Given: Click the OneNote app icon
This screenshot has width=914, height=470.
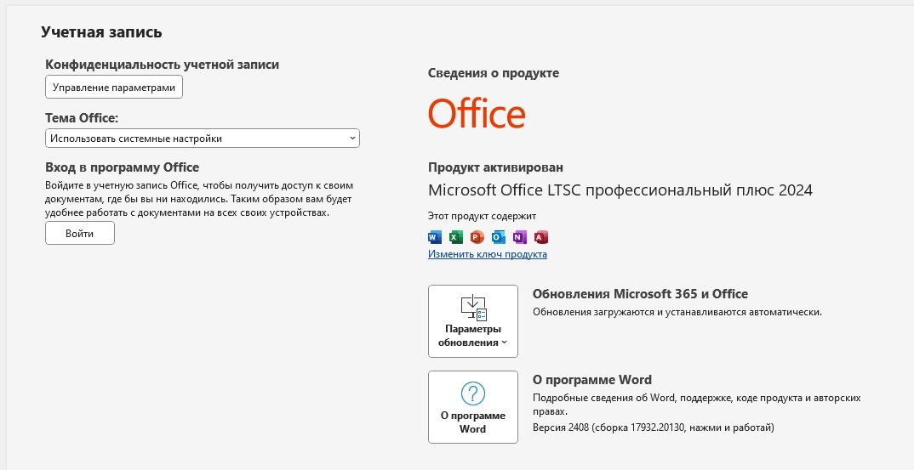Looking at the screenshot, I should pos(520,237).
